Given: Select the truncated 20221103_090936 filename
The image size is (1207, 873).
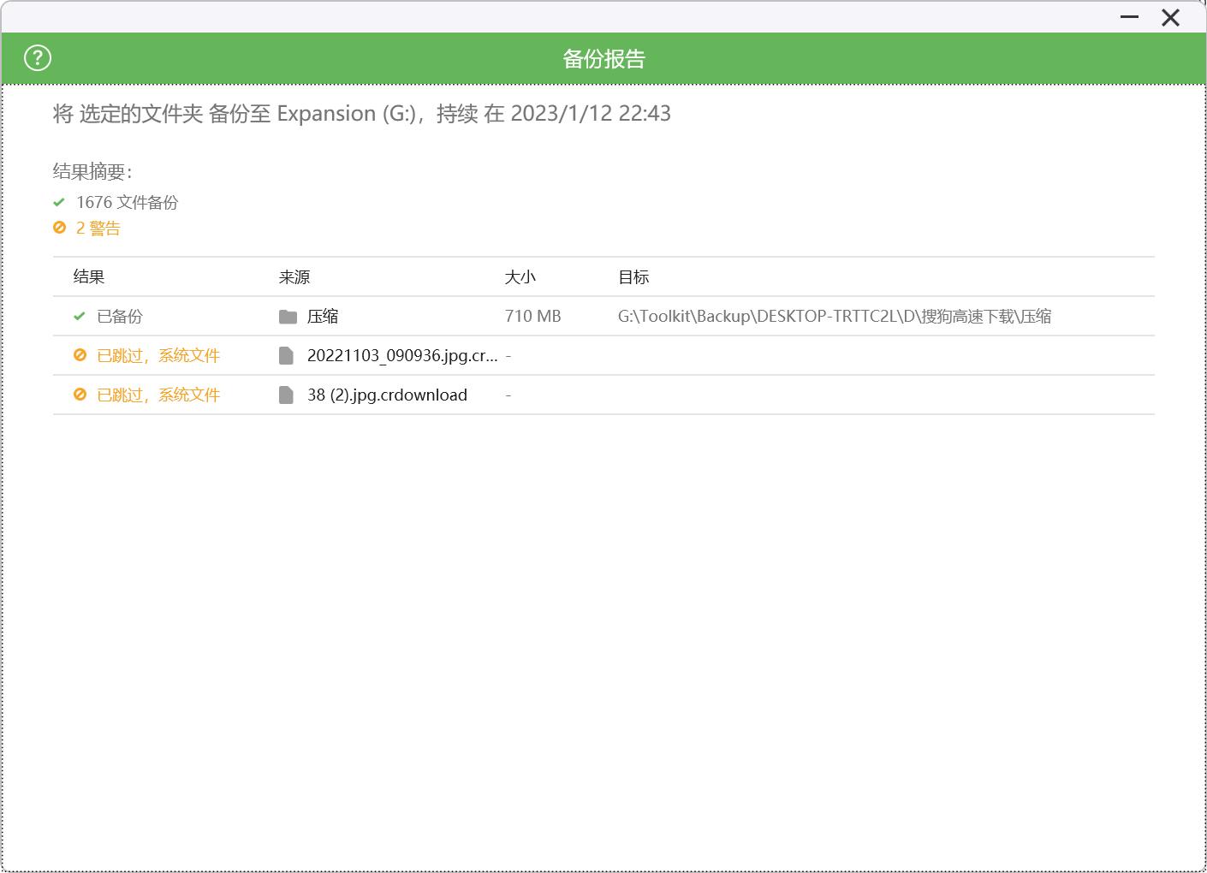Looking at the screenshot, I should point(402,355).
